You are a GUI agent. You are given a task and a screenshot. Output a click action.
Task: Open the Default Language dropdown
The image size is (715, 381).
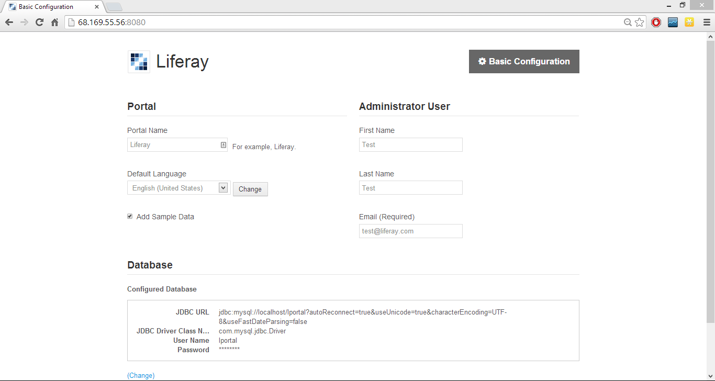pos(178,188)
